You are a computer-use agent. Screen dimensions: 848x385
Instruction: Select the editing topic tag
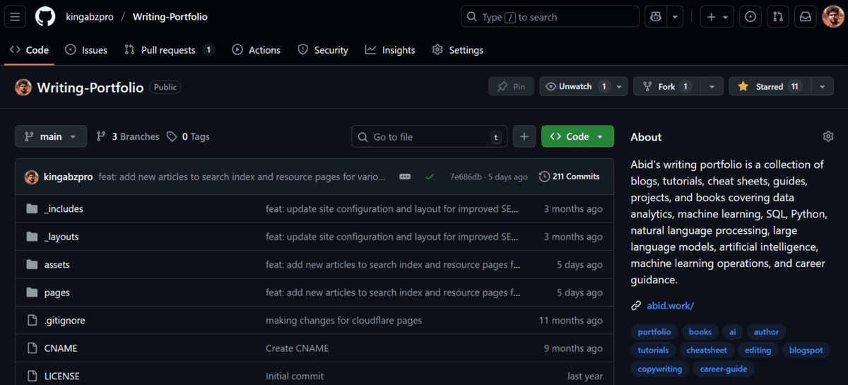(758, 350)
